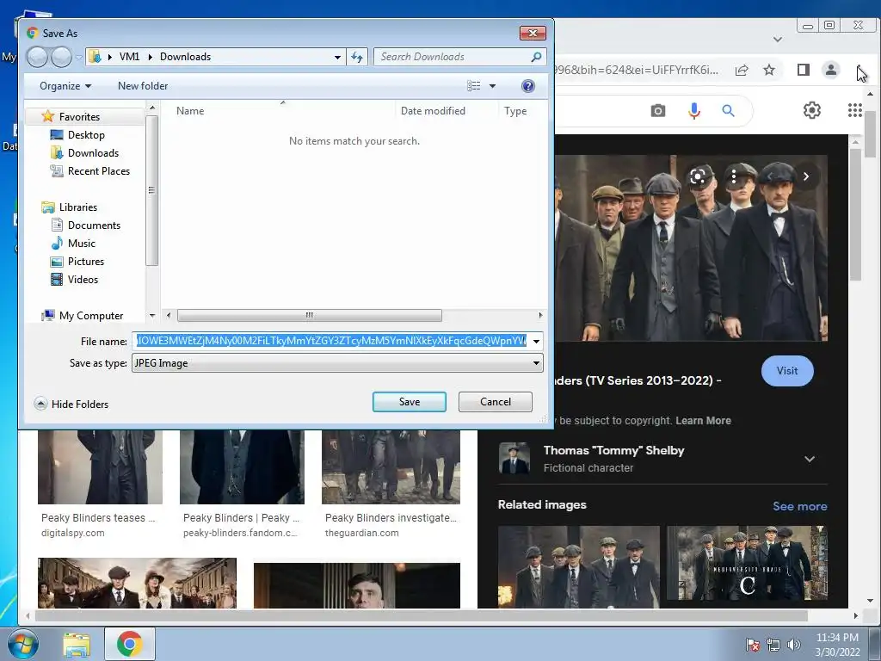The image size is (881, 661).
Task: Open the peaky-blinders.fandom result image
Action: click(x=242, y=467)
